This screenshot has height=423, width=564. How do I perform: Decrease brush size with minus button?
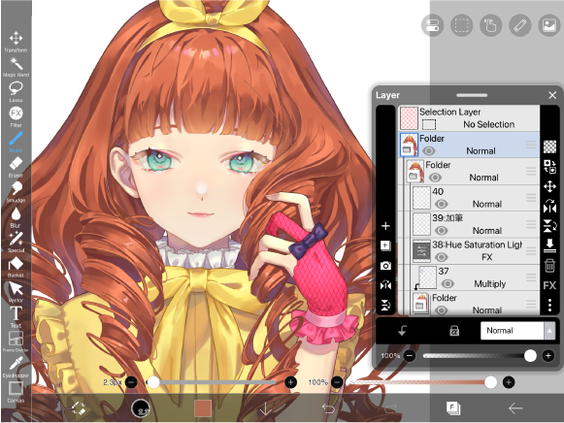[x=131, y=382]
